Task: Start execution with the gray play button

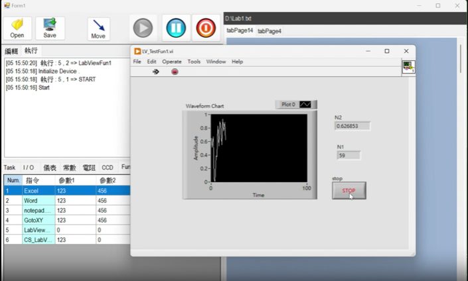Action: [143, 28]
